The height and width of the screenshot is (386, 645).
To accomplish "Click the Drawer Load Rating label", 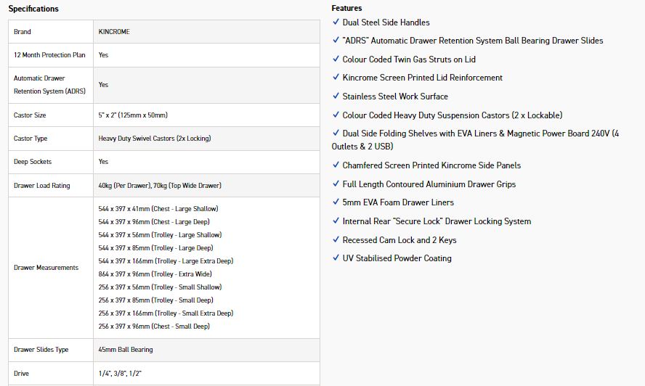I will [x=42, y=186].
